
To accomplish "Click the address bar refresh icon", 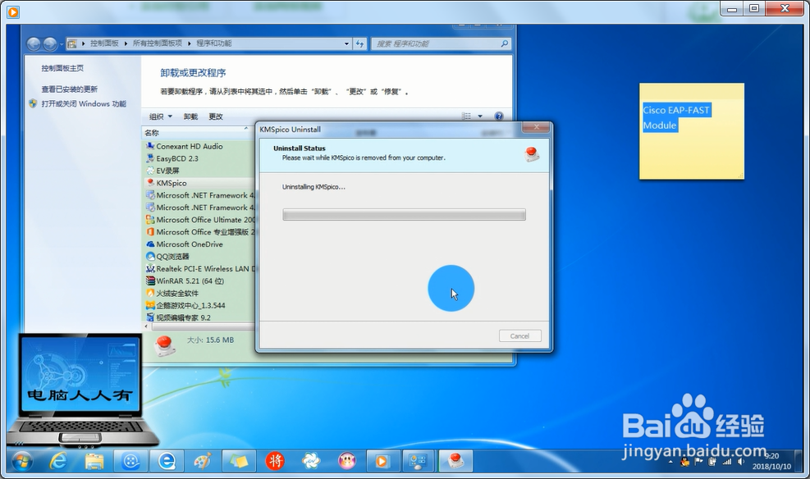I will [x=360, y=43].
